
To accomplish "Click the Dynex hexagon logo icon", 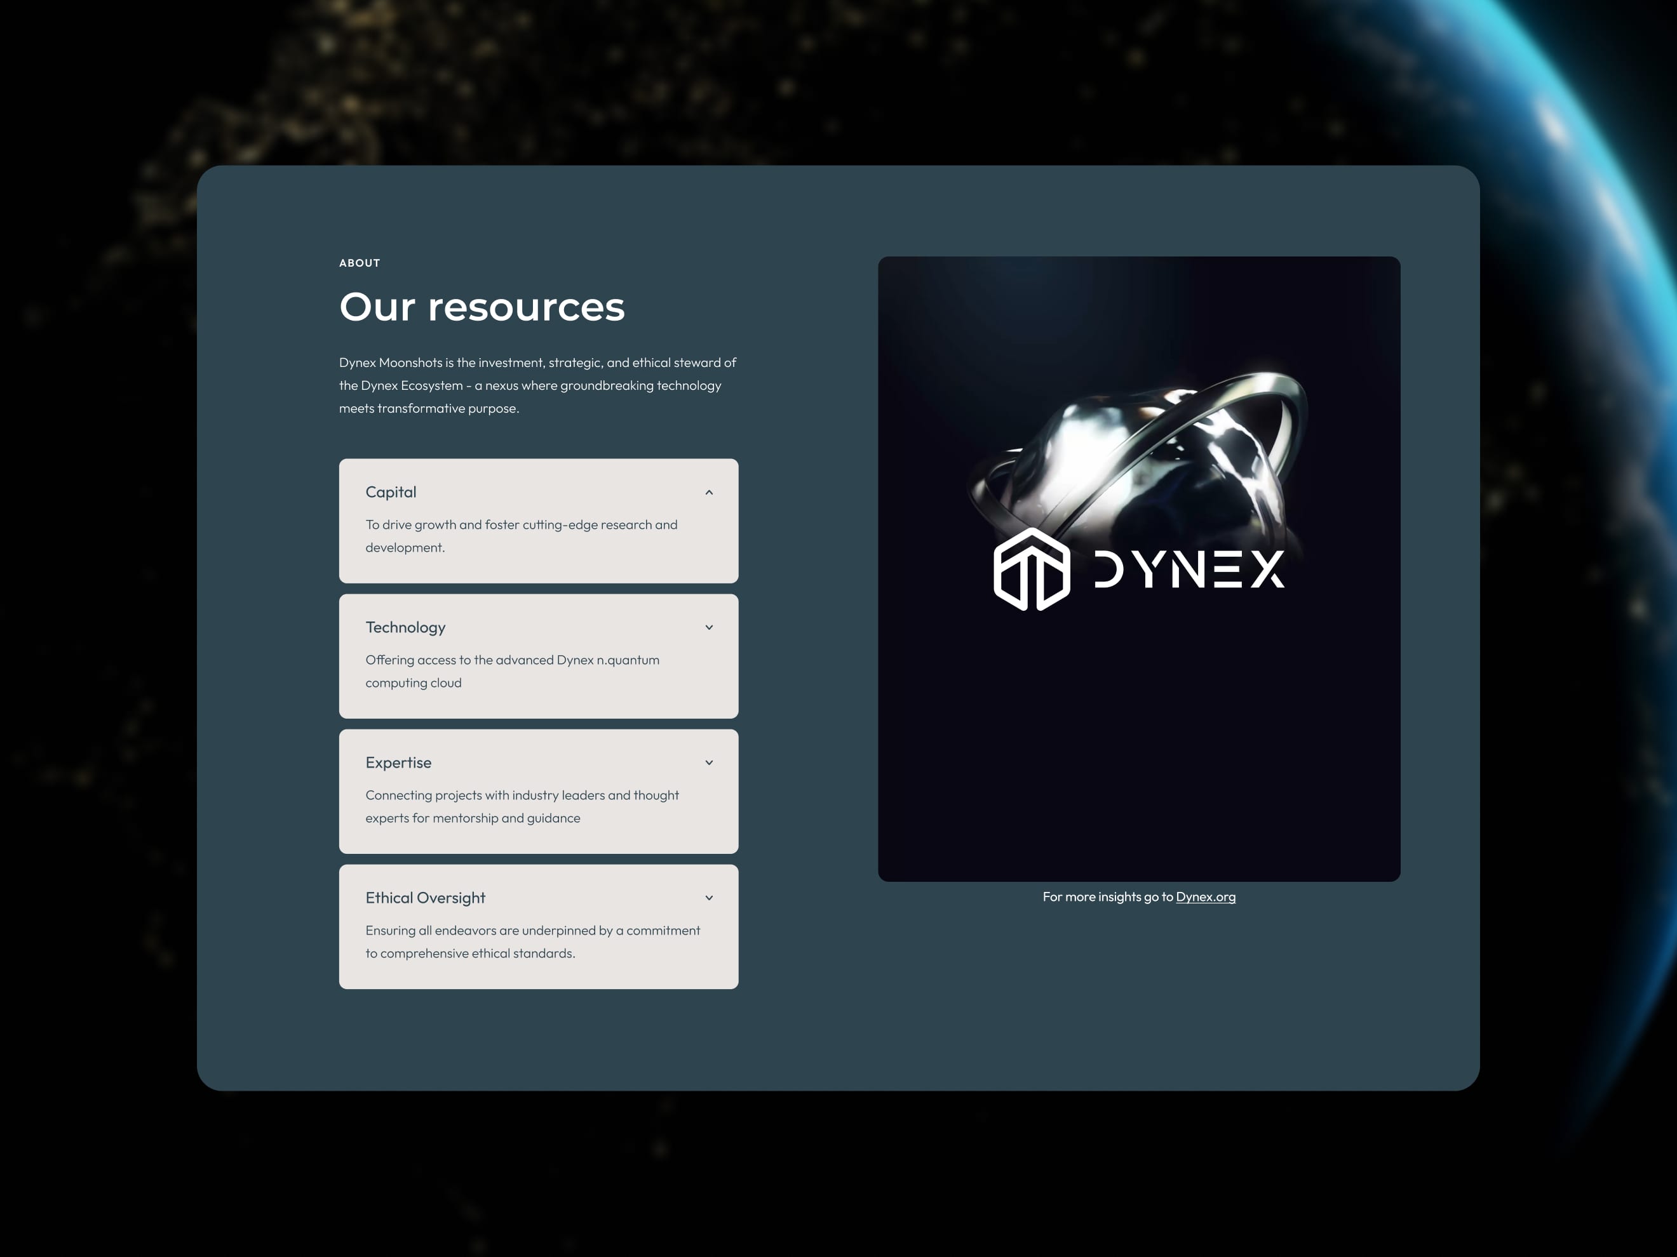I will click(1031, 569).
